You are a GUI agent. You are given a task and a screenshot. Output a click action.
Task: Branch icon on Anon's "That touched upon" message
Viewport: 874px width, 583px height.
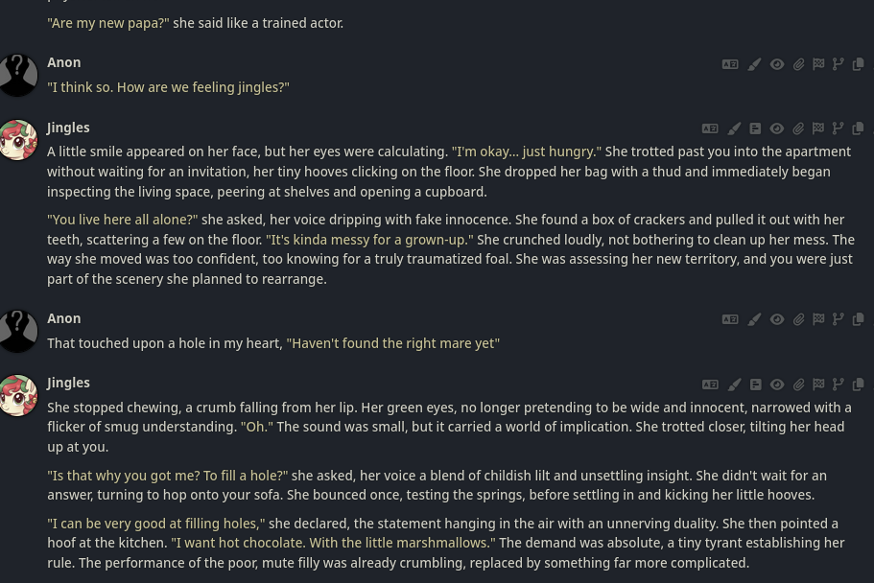[838, 319]
